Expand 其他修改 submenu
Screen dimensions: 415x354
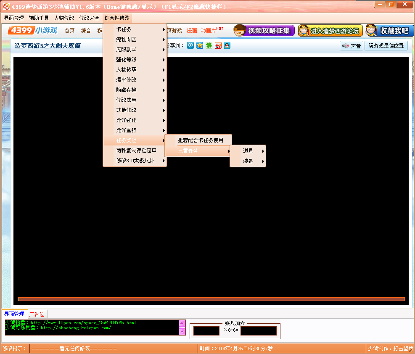tap(135, 110)
